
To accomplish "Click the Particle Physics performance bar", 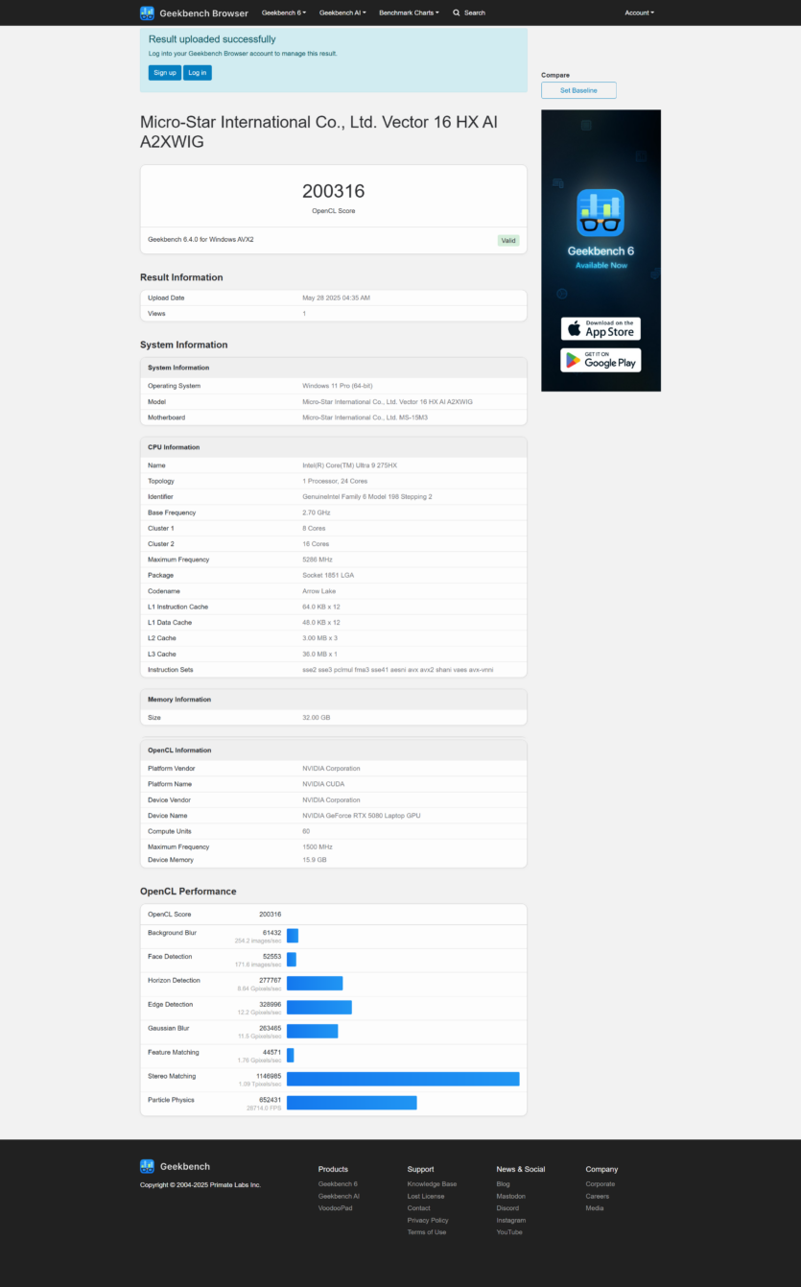I will 352,1103.
